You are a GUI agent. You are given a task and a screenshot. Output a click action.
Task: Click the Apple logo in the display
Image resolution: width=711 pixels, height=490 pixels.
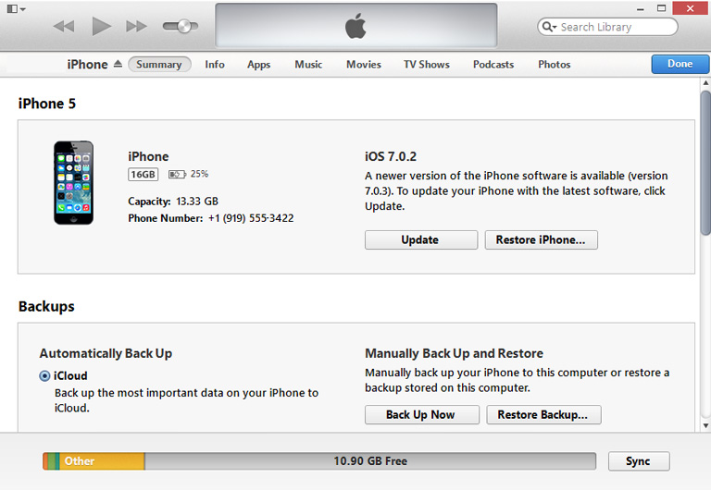(355, 26)
